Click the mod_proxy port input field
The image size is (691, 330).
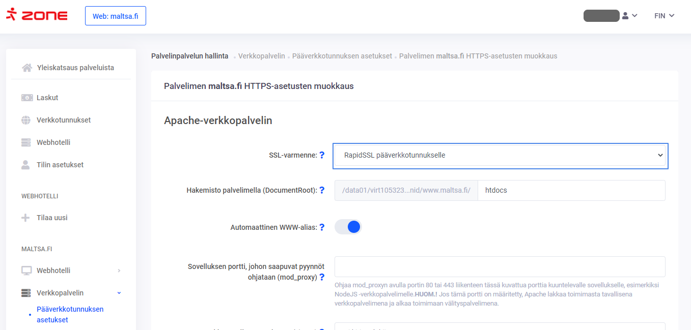click(500, 266)
